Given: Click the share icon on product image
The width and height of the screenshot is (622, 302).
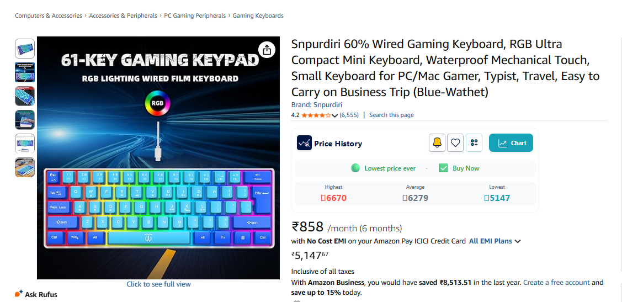Looking at the screenshot, I should pyautogui.click(x=267, y=50).
